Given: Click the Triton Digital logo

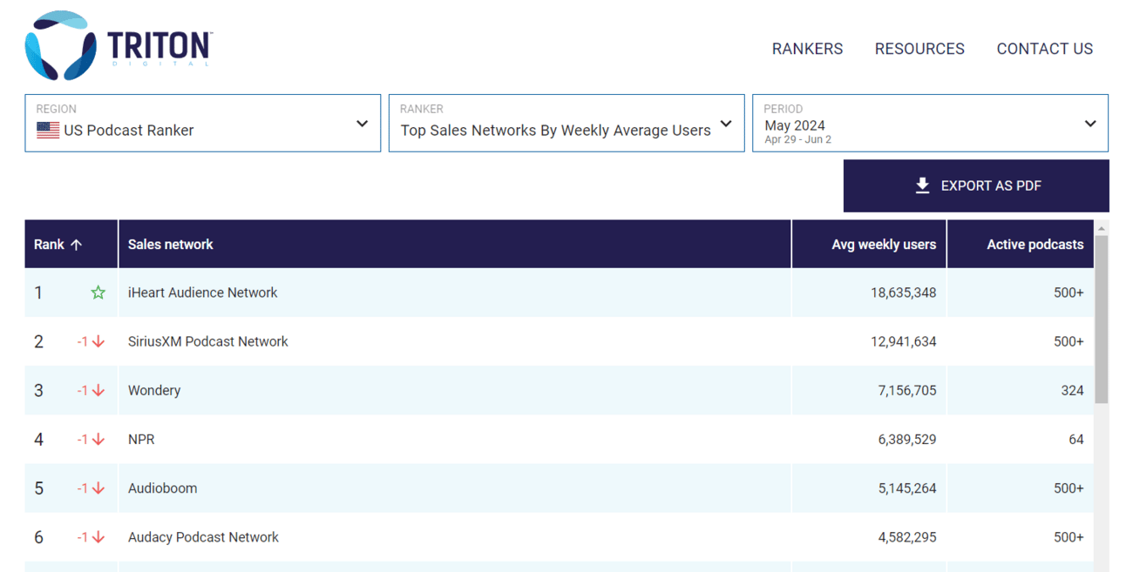Looking at the screenshot, I should [x=119, y=46].
